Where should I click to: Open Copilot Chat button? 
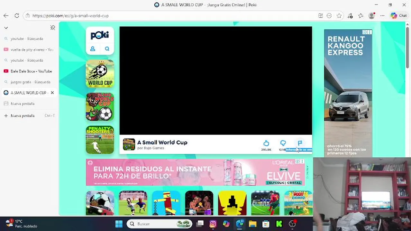pyautogui.click(x=399, y=15)
